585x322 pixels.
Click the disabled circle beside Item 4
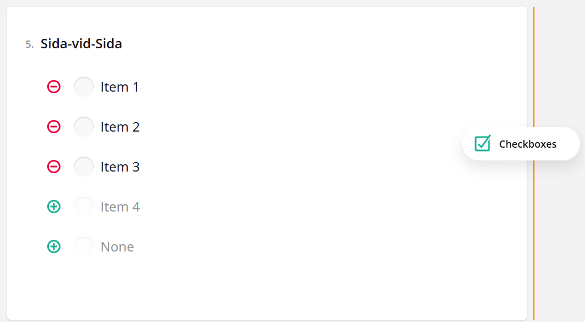tap(83, 207)
